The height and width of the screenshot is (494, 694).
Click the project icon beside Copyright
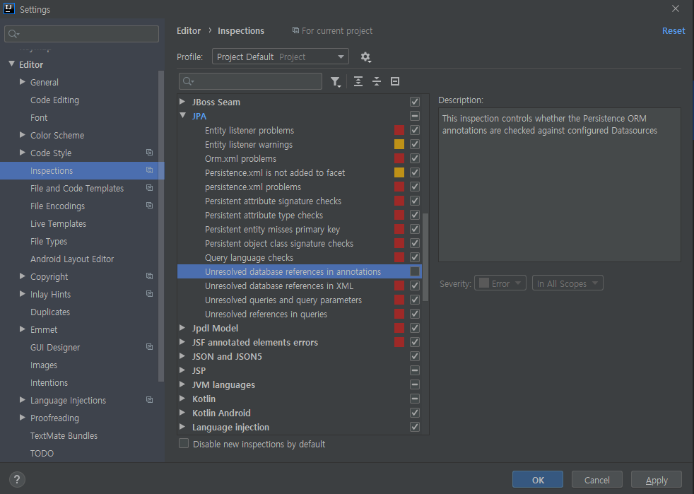coord(150,276)
